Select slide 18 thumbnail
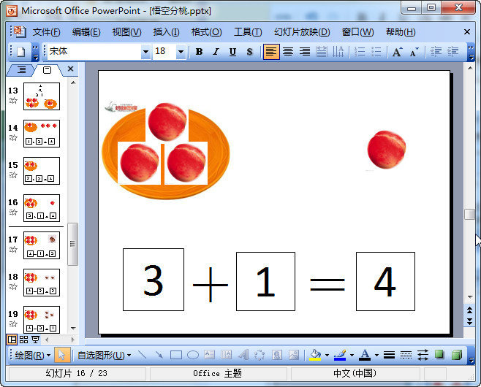 pyautogui.click(x=42, y=283)
